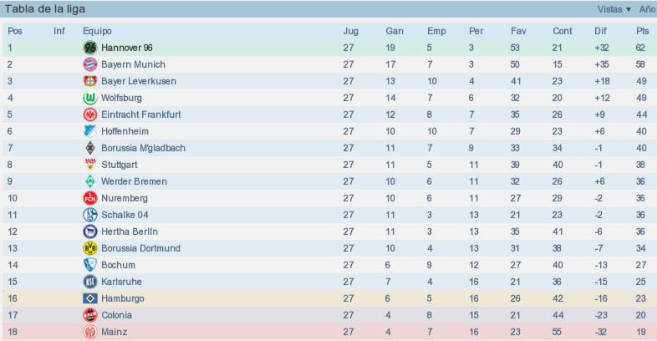
Task: Click the Borussia M'gladbach team name
Action: pos(143,148)
